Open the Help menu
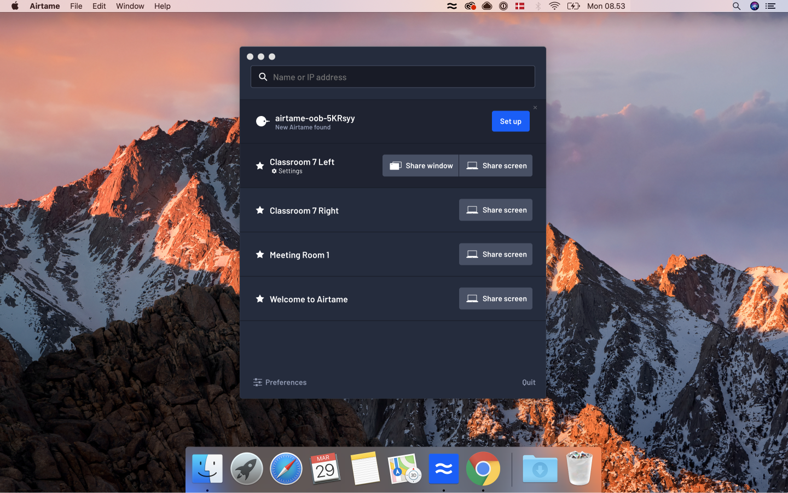The image size is (788, 493). (x=163, y=6)
